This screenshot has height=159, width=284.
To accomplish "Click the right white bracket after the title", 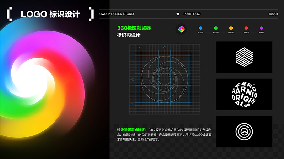I will (92, 14).
